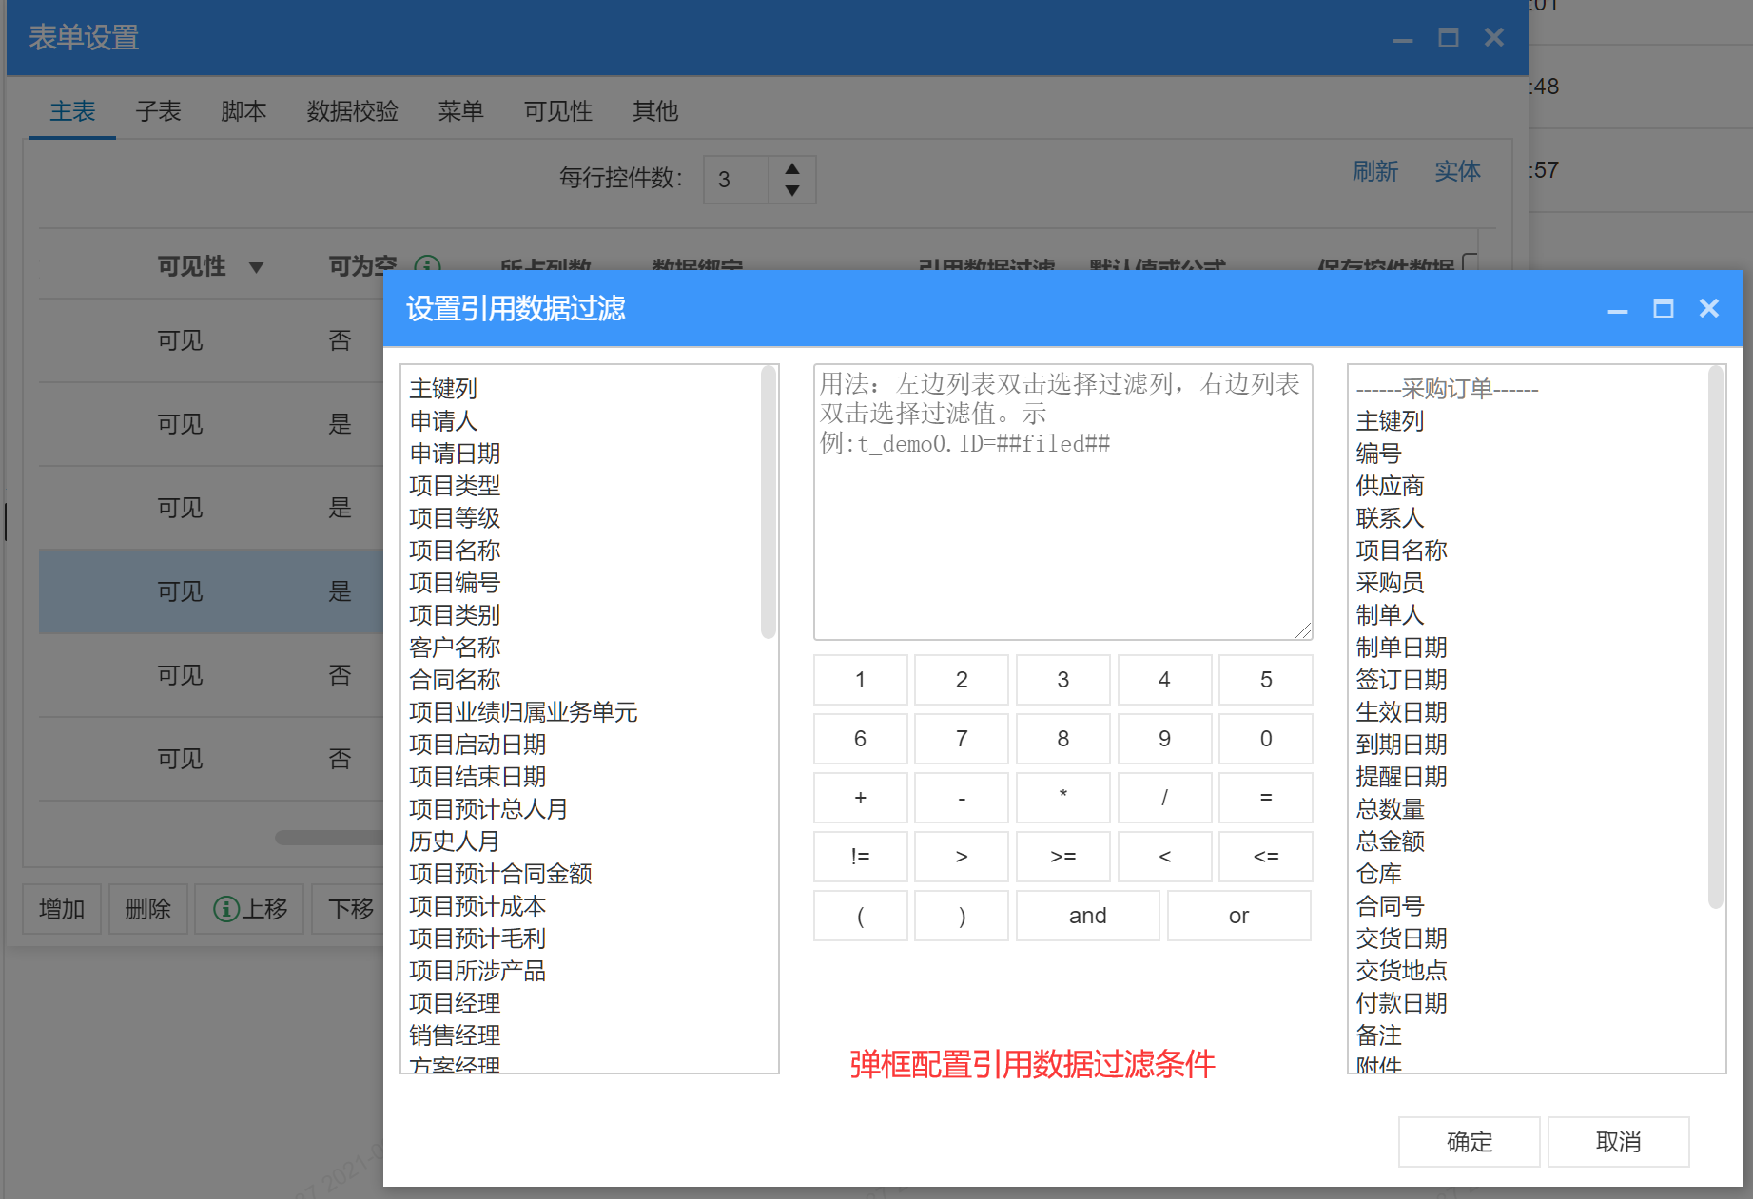The image size is (1753, 1199).
Task: Insert the <= operator
Action: click(1266, 857)
